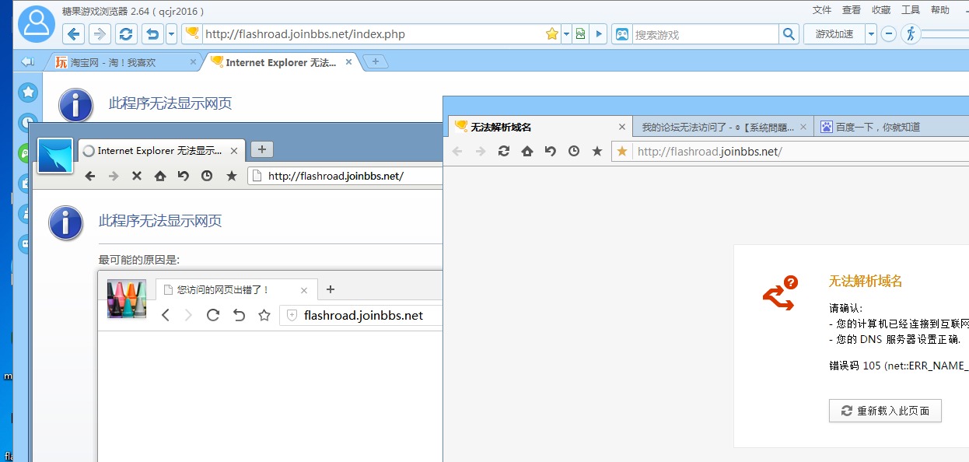The height and width of the screenshot is (462, 969).
Task: Click the tab list arrow left of 淘宝网 tab
Action: tap(28, 61)
